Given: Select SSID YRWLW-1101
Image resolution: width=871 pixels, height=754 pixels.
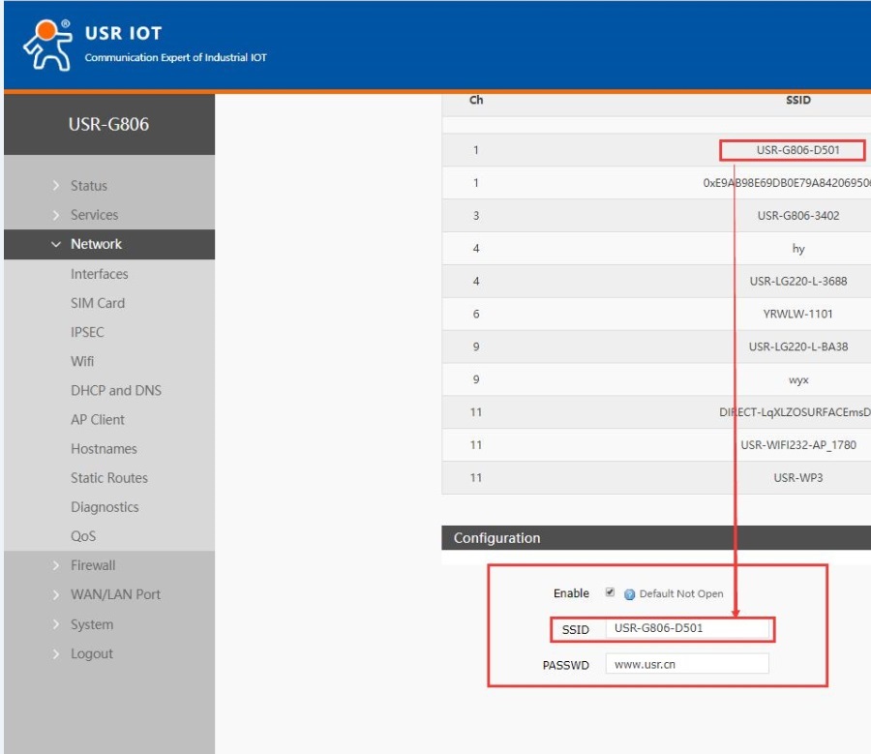Looking at the screenshot, I should [798, 314].
